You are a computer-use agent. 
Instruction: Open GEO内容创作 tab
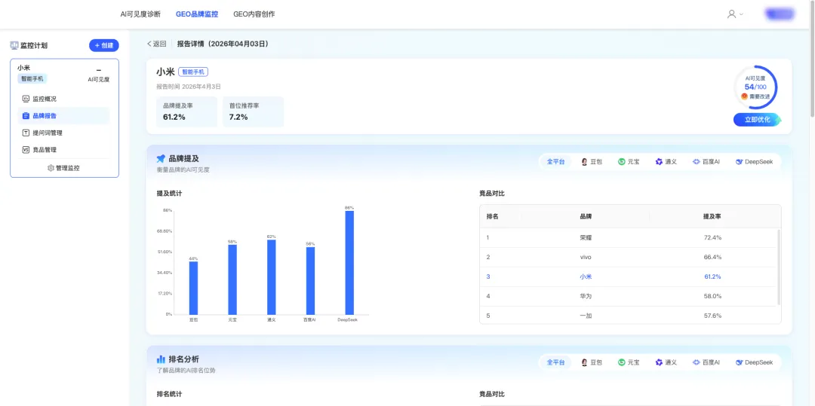point(254,14)
